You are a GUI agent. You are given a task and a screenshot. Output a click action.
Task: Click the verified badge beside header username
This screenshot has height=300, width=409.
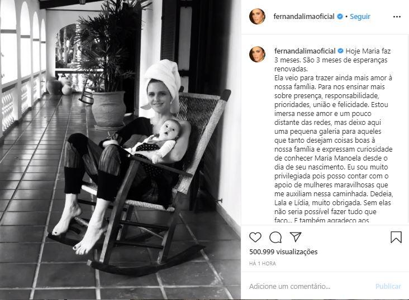coord(340,16)
